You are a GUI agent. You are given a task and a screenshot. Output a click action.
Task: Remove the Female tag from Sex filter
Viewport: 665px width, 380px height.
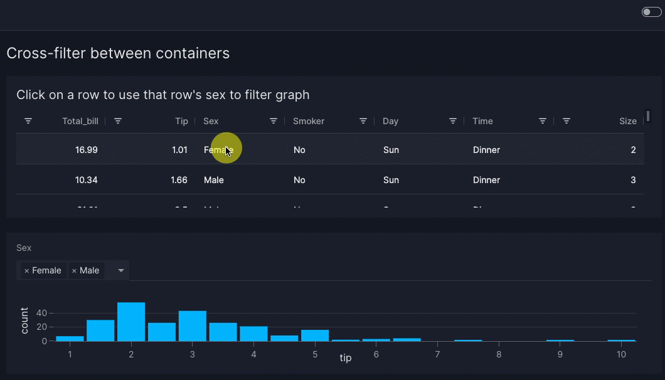(x=26, y=271)
